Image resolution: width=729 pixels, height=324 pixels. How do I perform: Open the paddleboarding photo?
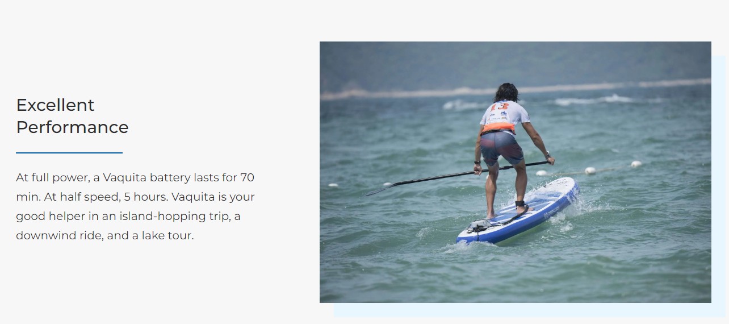click(x=515, y=172)
